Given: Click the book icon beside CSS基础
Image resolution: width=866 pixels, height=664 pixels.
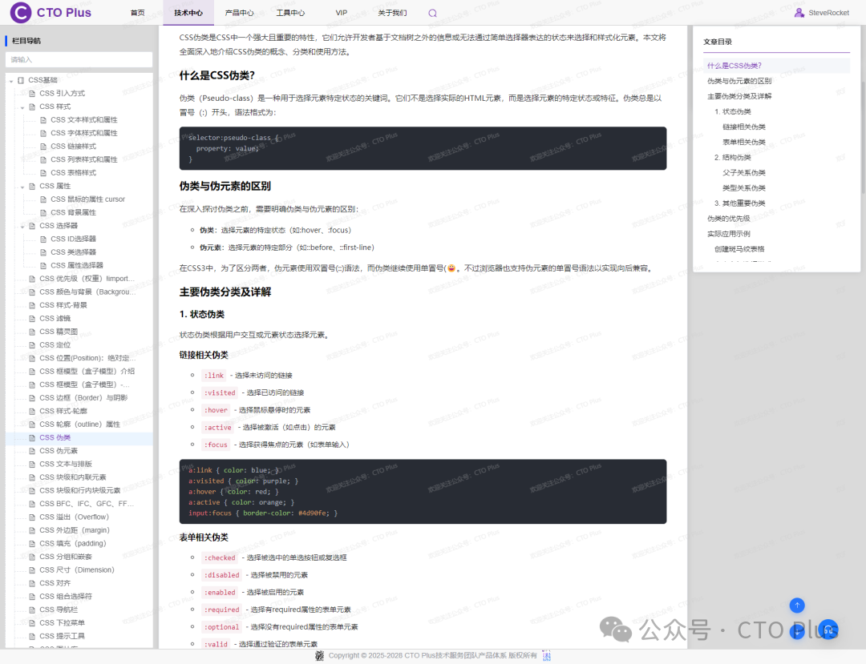Looking at the screenshot, I should [x=21, y=81].
